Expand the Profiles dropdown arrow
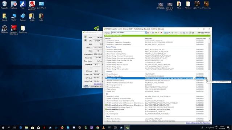Viewport: 232px width, 130px height. coord(146,32)
